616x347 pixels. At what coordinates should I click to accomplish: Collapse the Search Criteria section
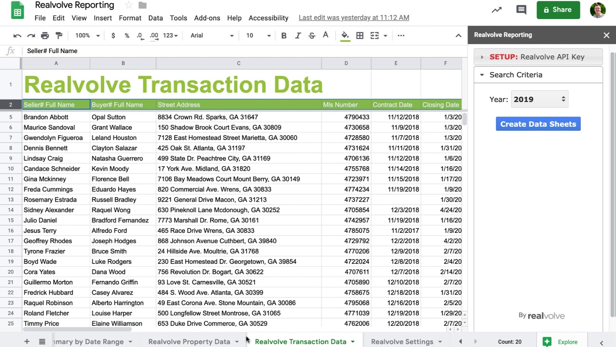(x=538, y=75)
